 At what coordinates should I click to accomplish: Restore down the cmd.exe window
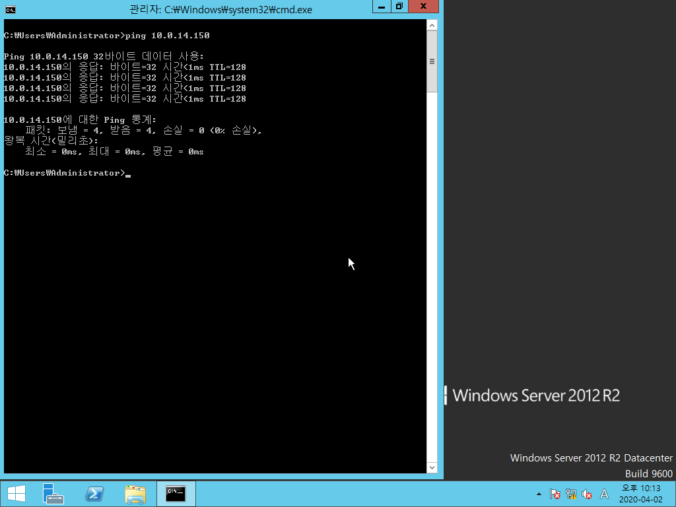pos(399,7)
